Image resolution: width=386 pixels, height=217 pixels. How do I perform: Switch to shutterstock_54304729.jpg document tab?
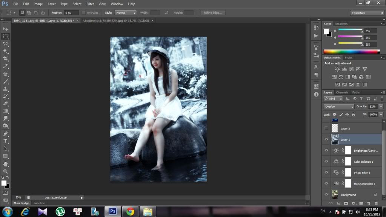click(x=116, y=21)
